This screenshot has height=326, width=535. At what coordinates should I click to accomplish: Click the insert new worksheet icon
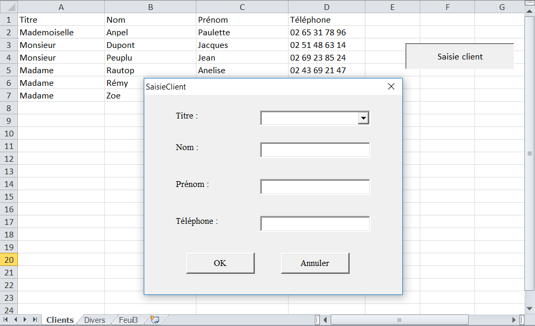pos(155,320)
